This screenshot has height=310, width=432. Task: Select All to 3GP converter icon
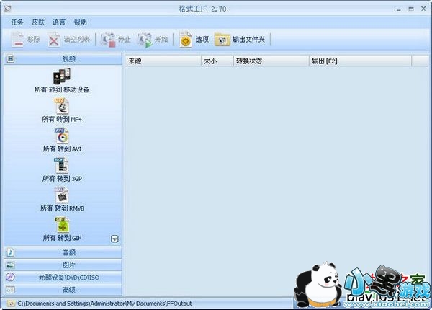pyautogui.click(x=61, y=166)
